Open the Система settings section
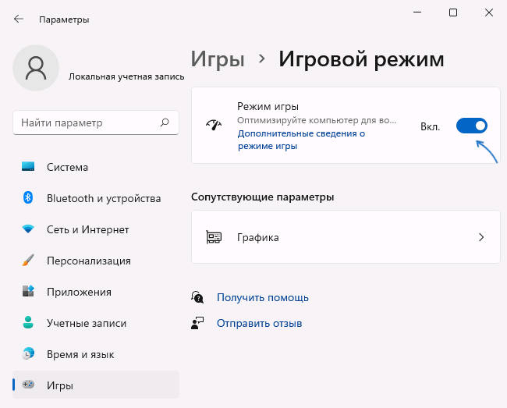Viewport: 507px width, 408px height. (x=67, y=167)
